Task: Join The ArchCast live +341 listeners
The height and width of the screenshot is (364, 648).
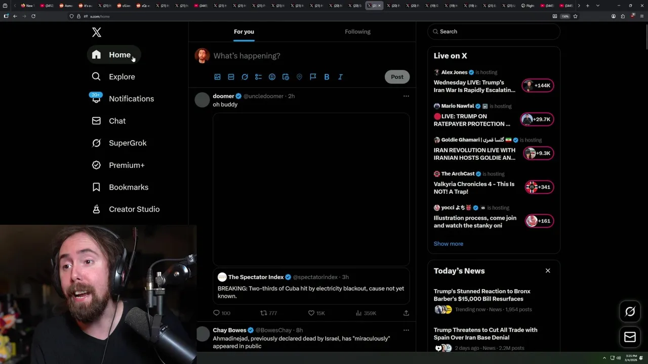Action: click(x=539, y=187)
